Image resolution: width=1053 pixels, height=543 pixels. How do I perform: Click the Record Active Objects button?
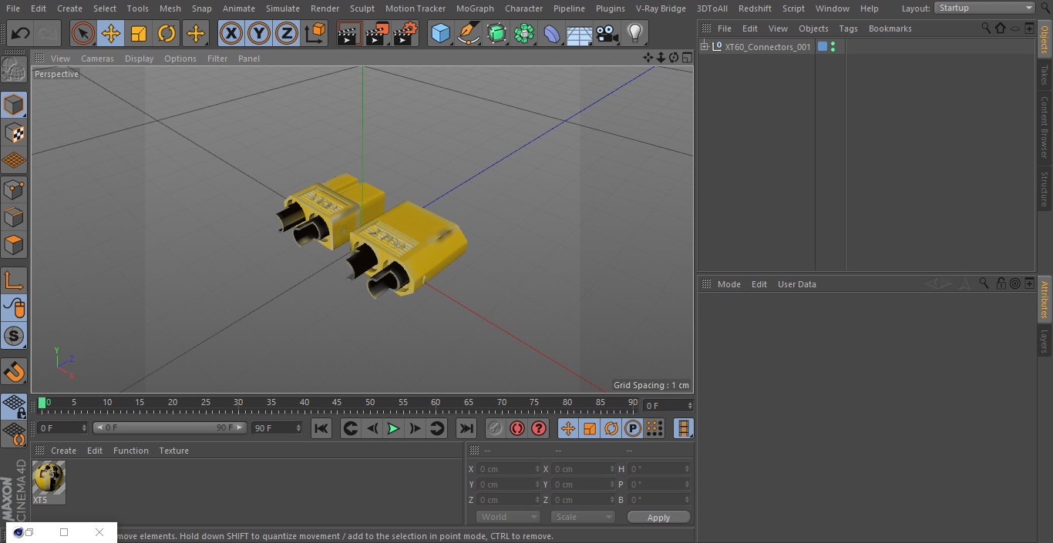pos(496,428)
